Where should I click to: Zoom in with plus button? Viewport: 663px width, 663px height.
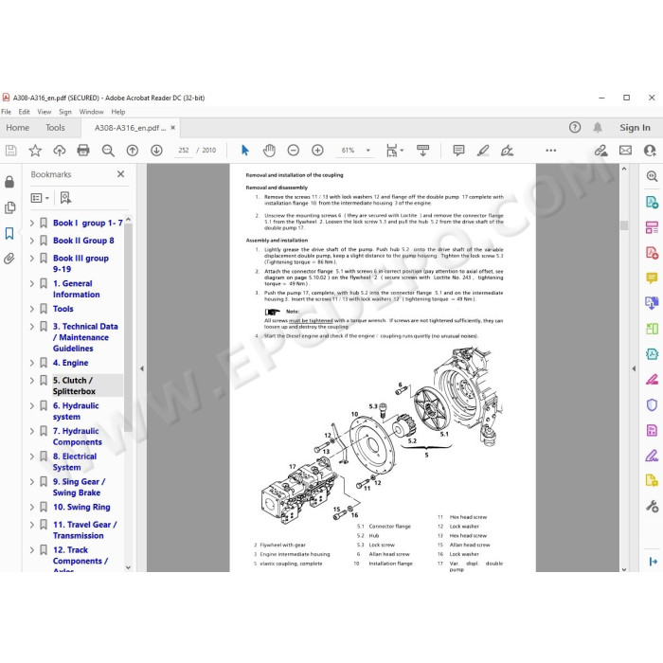click(317, 150)
